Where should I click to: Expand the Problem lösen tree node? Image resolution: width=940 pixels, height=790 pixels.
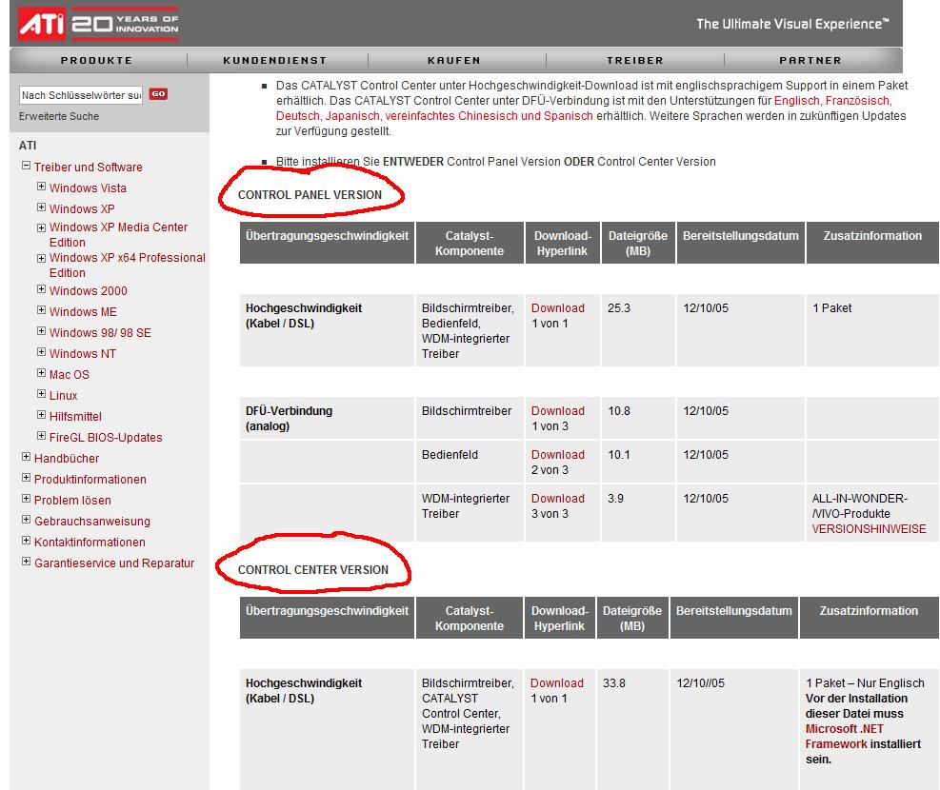(26, 499)
